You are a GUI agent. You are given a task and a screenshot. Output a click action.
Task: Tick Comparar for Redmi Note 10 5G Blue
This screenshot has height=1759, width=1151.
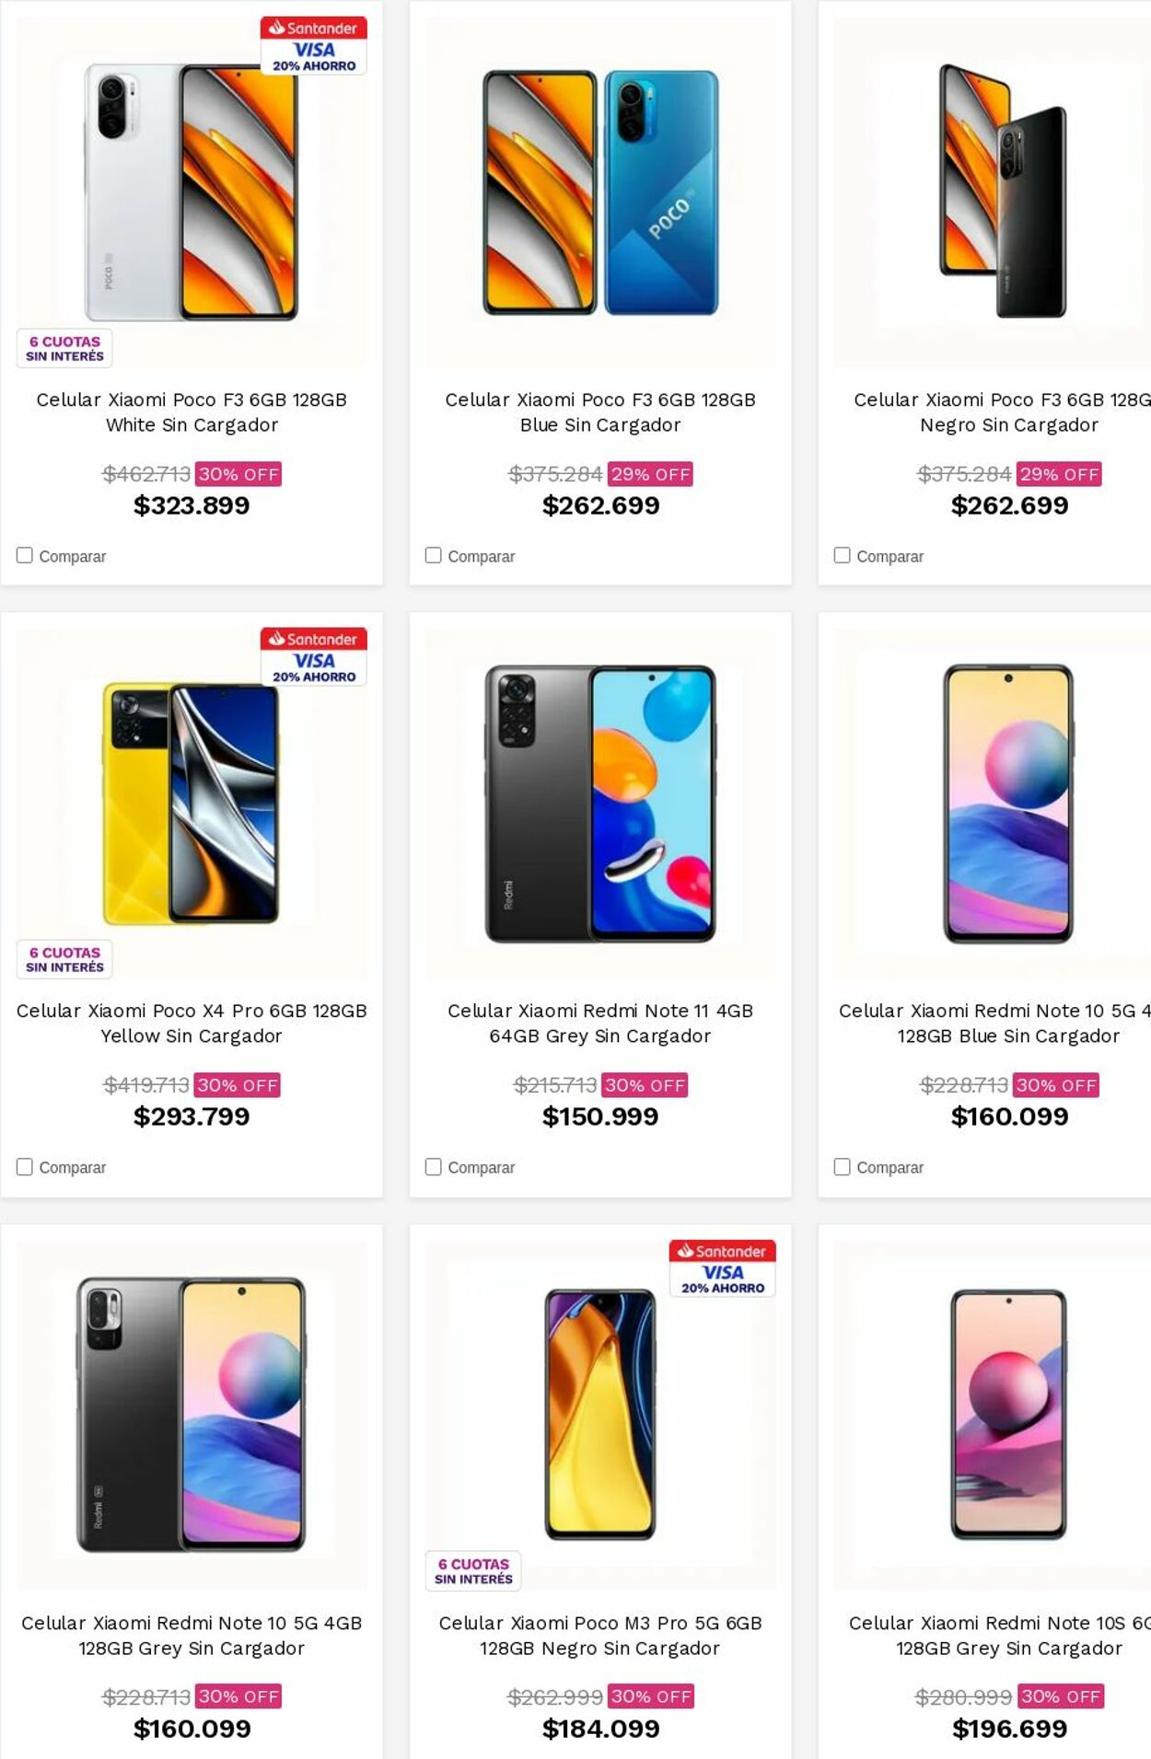[843, 1166]
